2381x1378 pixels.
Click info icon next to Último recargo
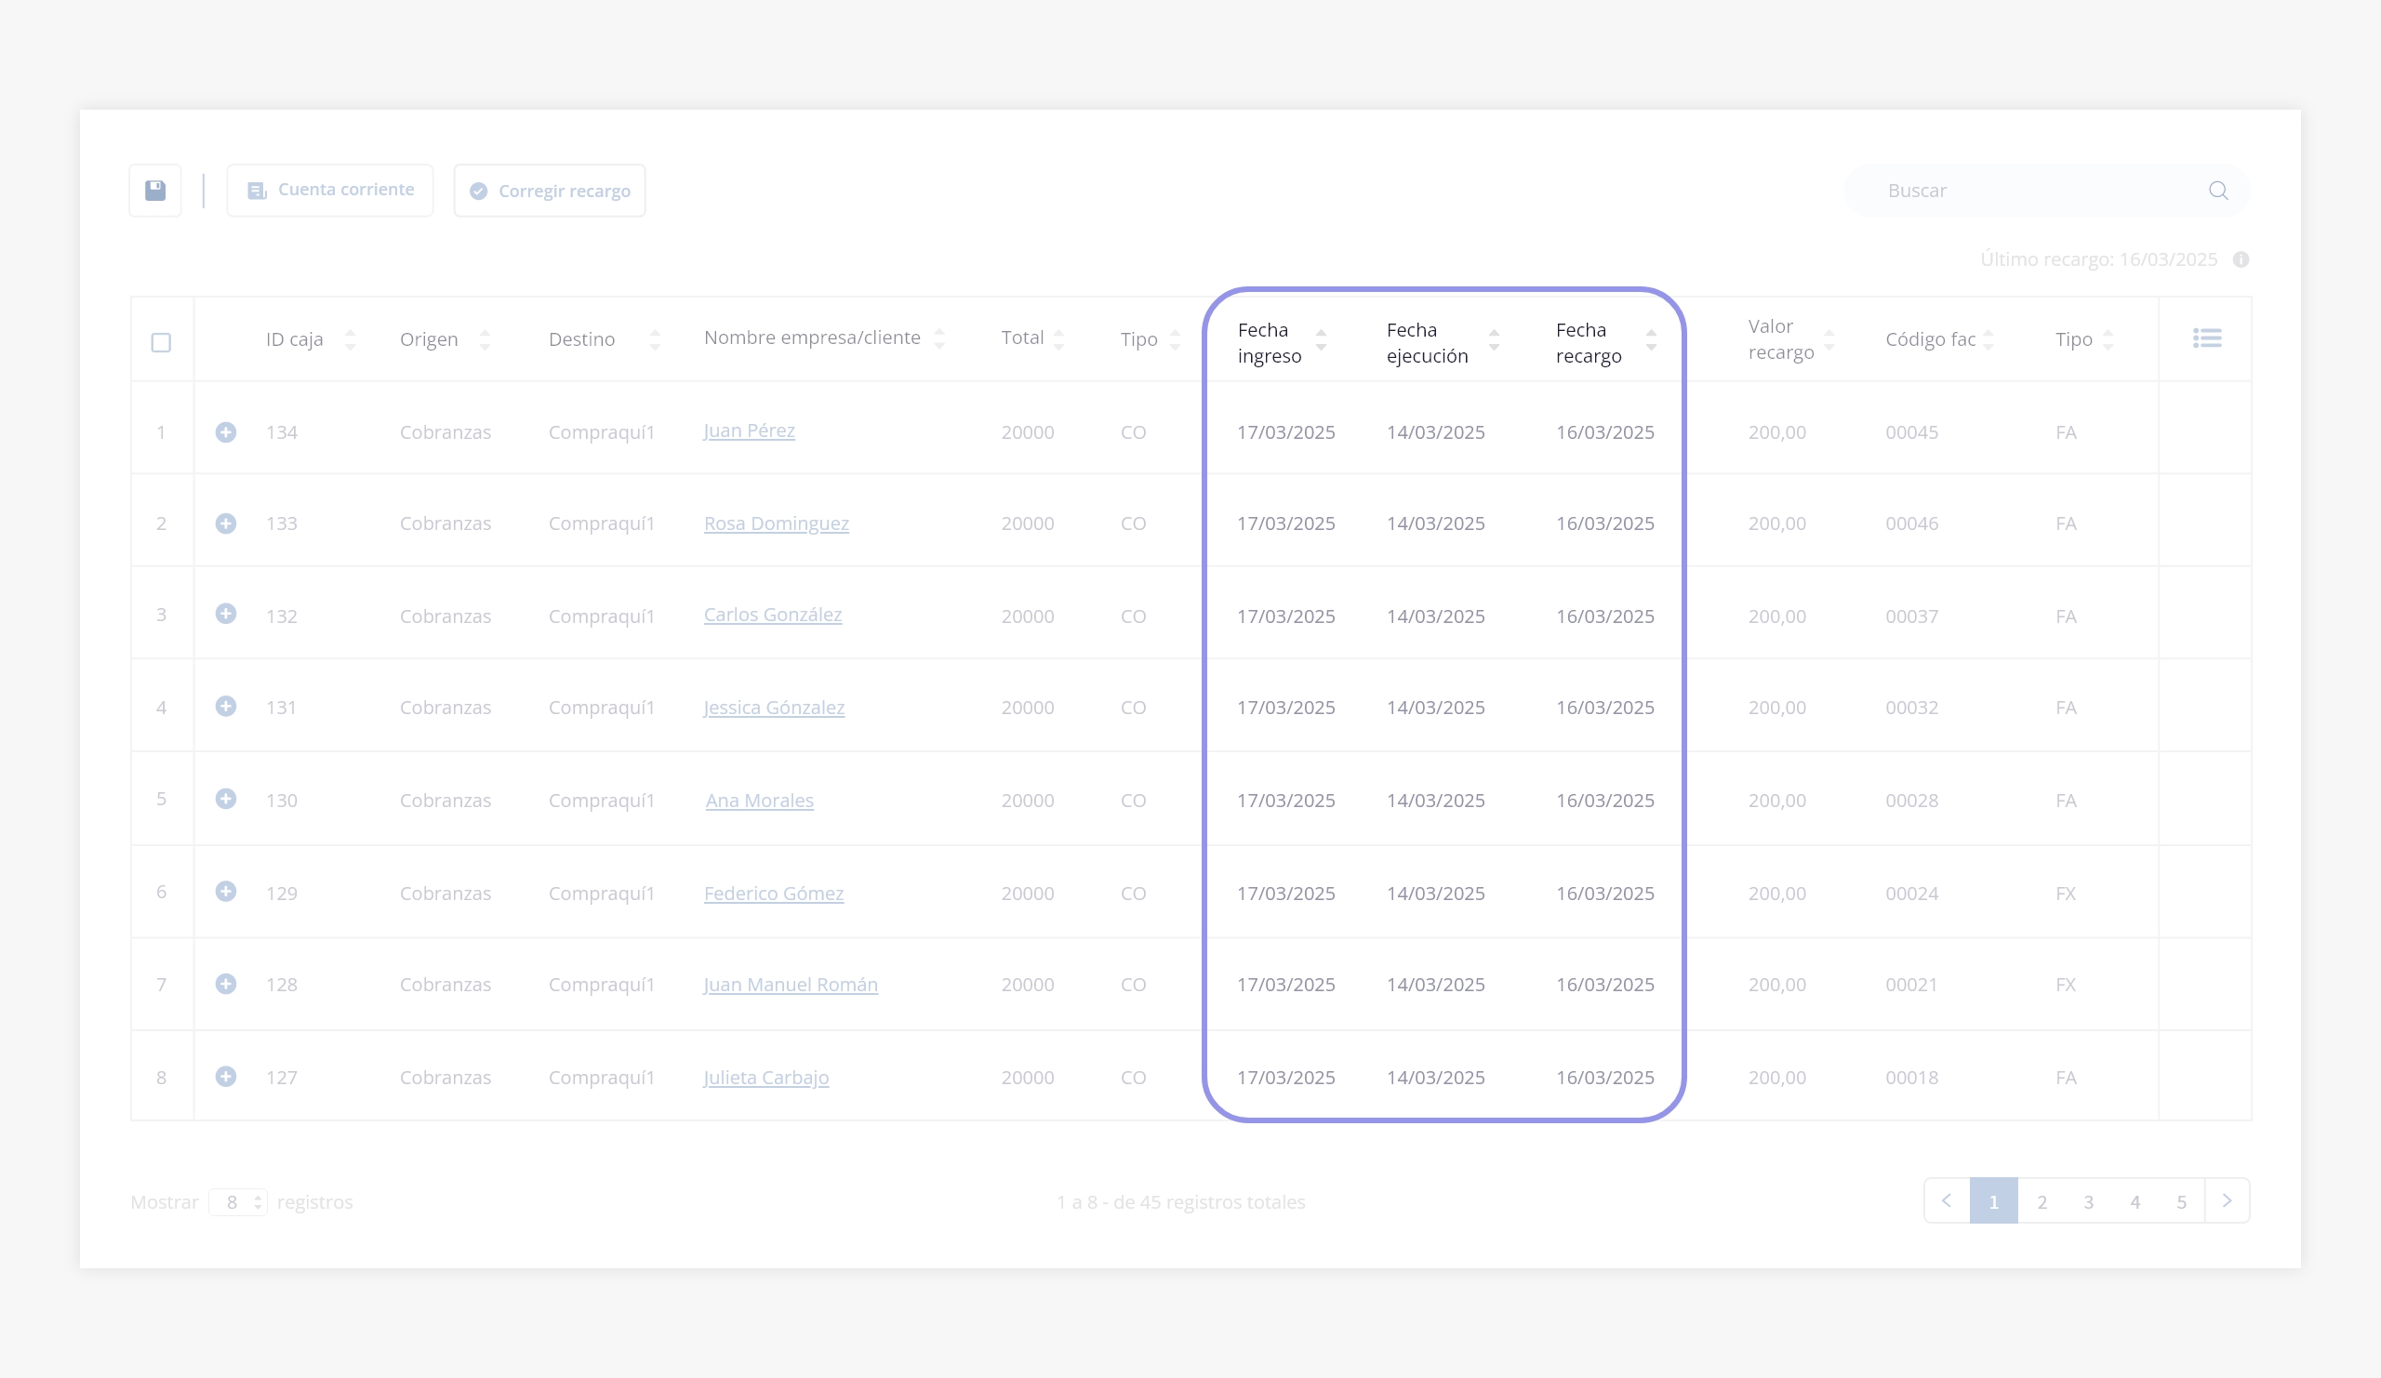[x=2241, y=259]
